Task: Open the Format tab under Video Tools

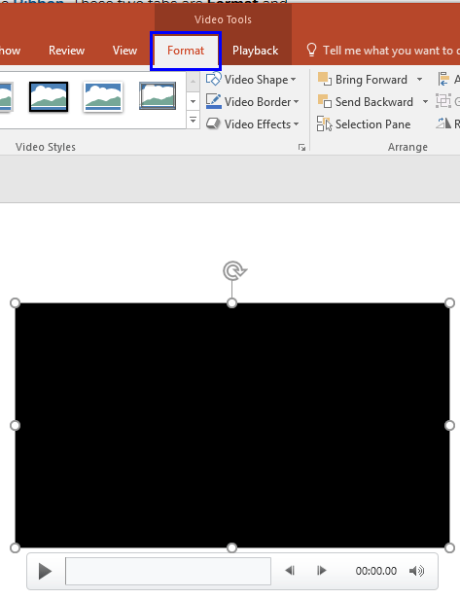Action: pos(186,51)
